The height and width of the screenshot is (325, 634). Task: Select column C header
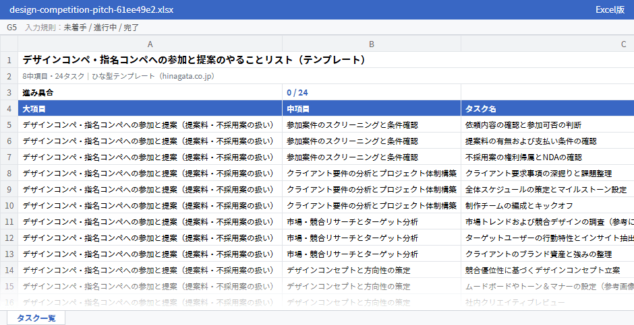tap(548, 44)
